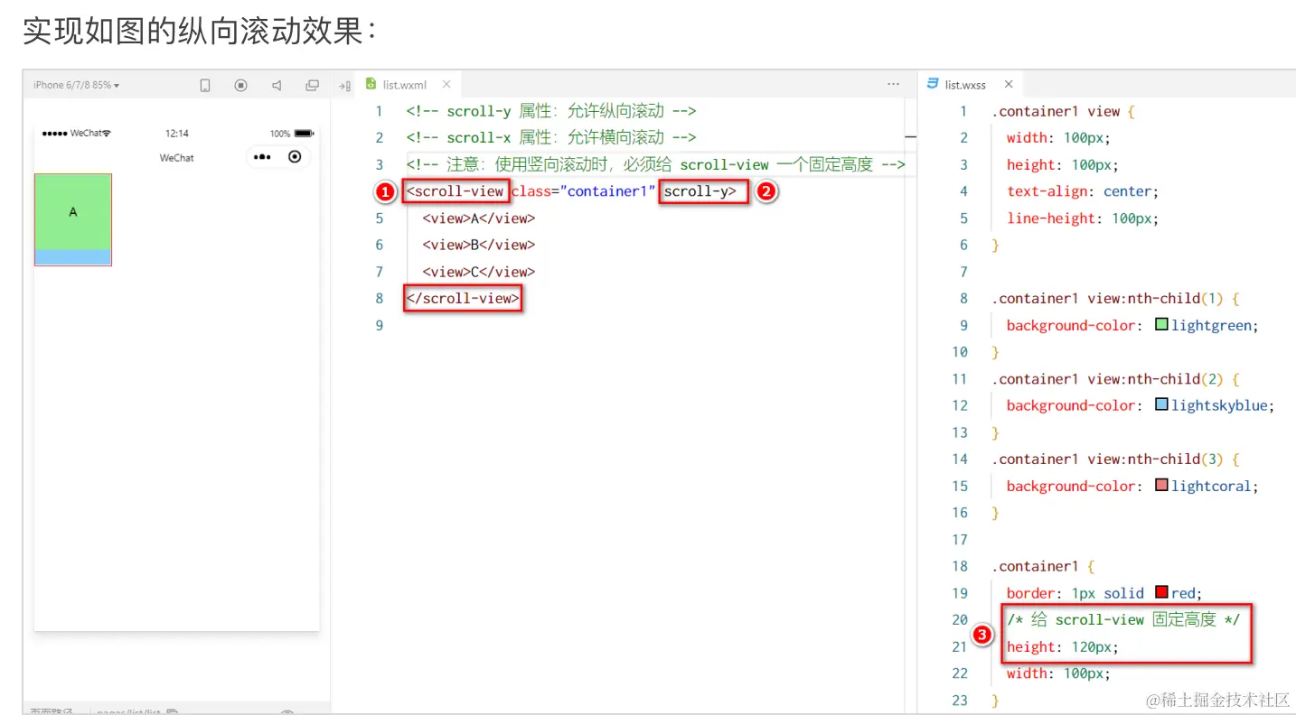Click the view:nth-child(3) selector line
1296x715 pixels.
tap(1116, 460)
